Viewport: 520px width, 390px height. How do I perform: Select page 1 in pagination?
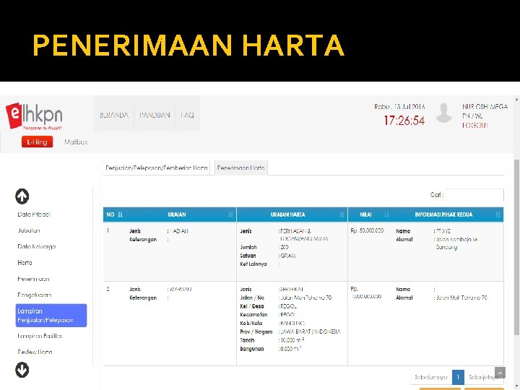point(458,377)
